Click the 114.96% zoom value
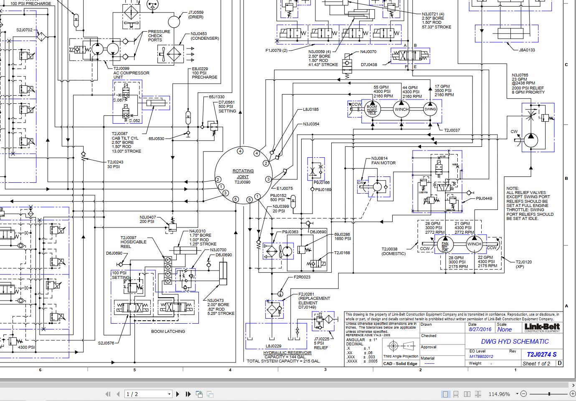This screenshot has width=576, height=401. coord(499,394)
